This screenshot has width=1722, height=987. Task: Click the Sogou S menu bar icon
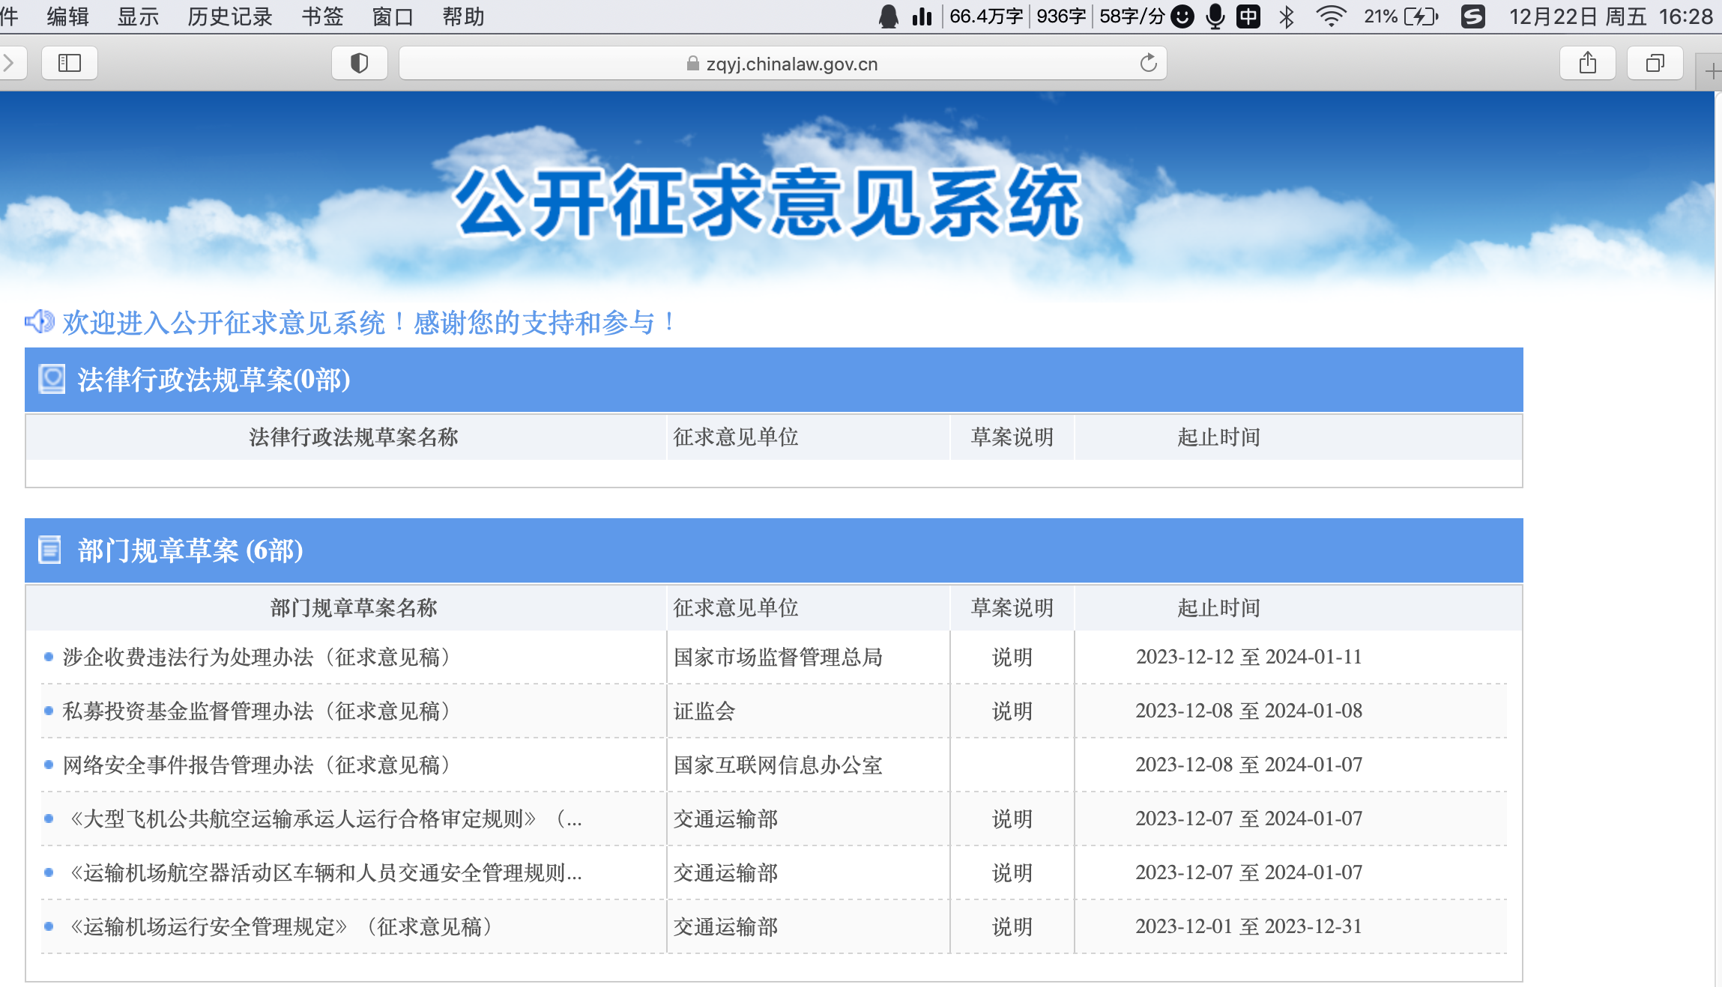tap(1472, 16)
